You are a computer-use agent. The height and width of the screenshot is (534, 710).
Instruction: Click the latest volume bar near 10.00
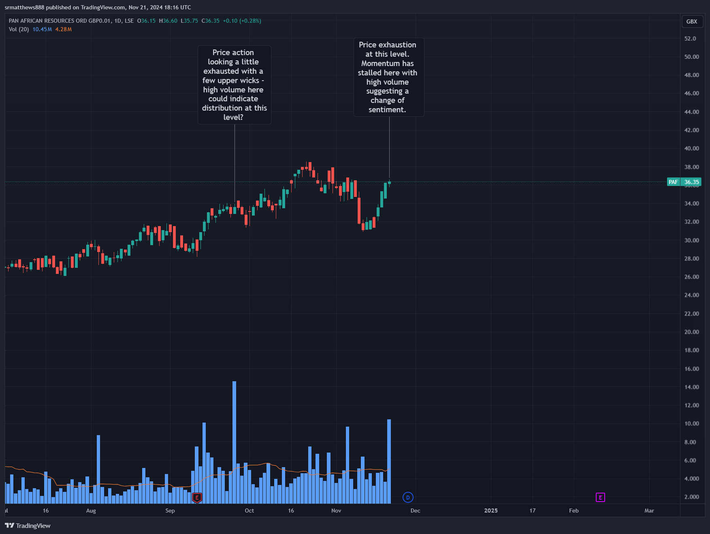click(389, 461)
